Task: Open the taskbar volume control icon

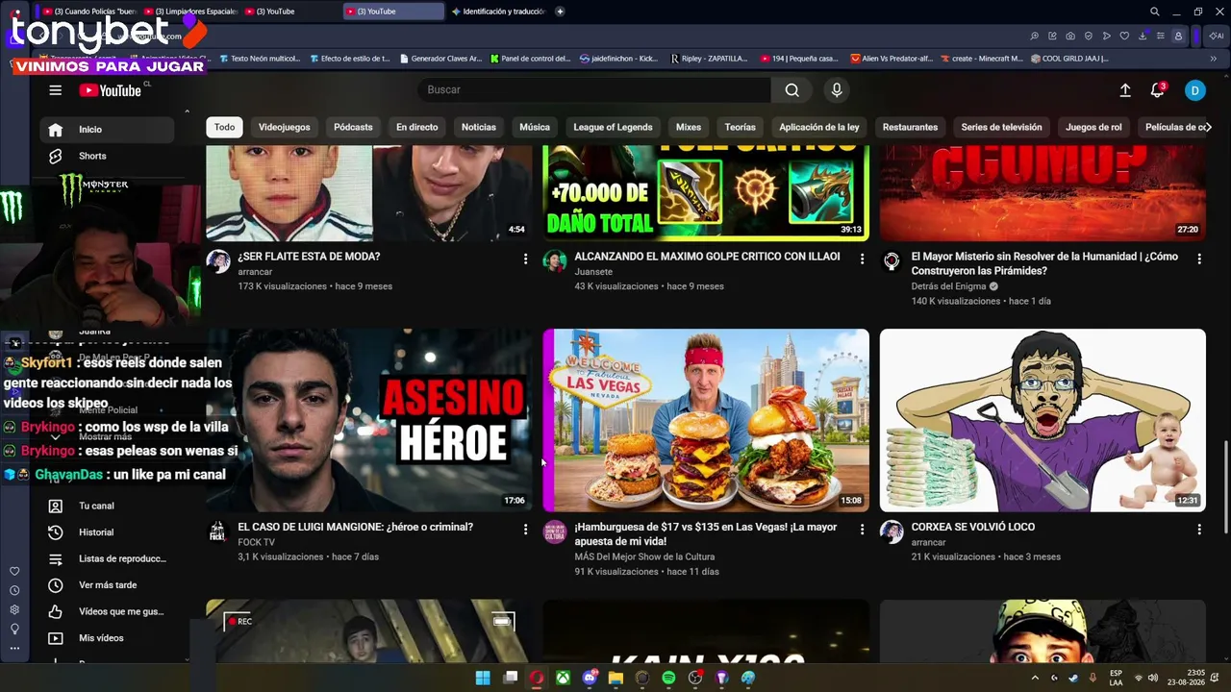Action: [1153, 678]
